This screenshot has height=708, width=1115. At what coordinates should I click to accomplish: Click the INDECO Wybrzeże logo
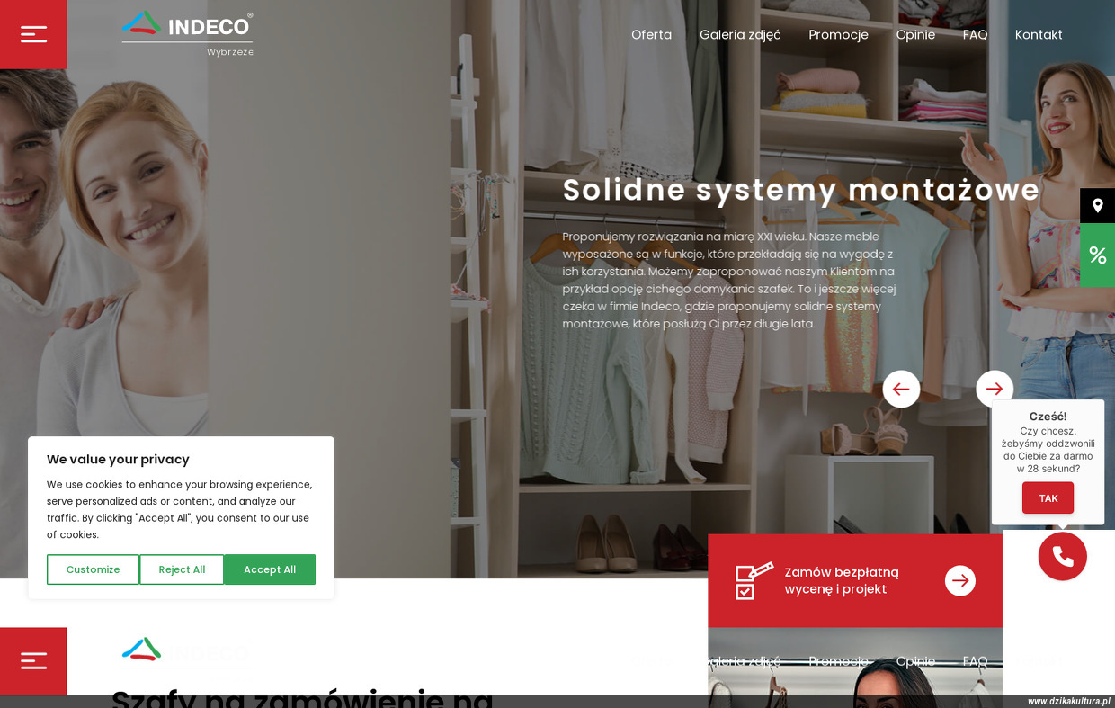coord(187,34)
